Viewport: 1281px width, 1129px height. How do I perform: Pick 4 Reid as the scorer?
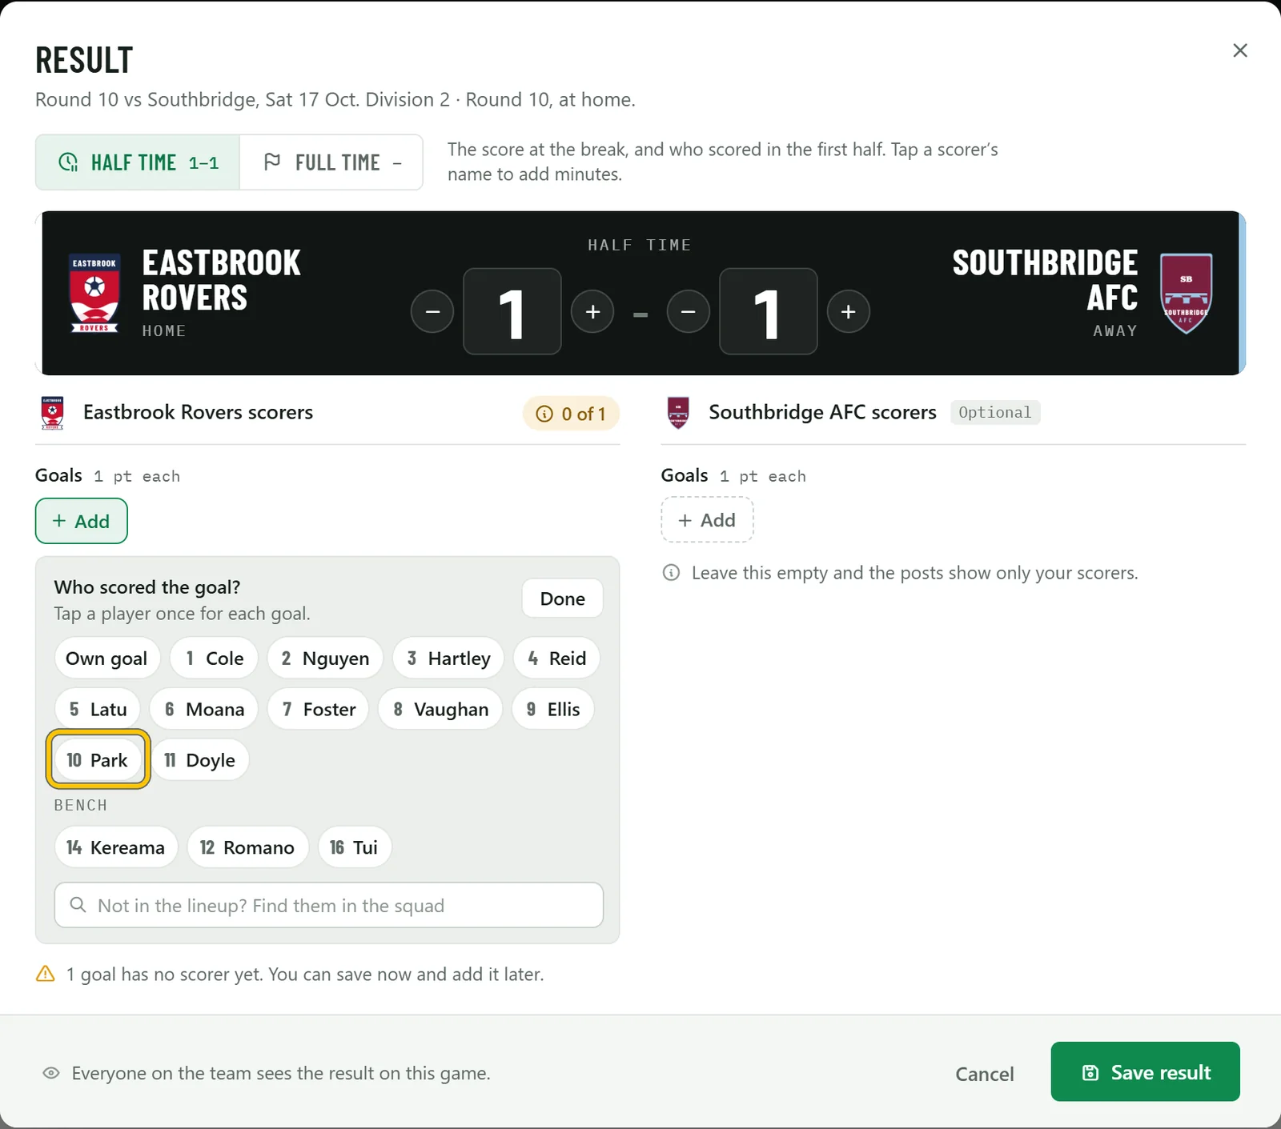[x=557, y=659]
